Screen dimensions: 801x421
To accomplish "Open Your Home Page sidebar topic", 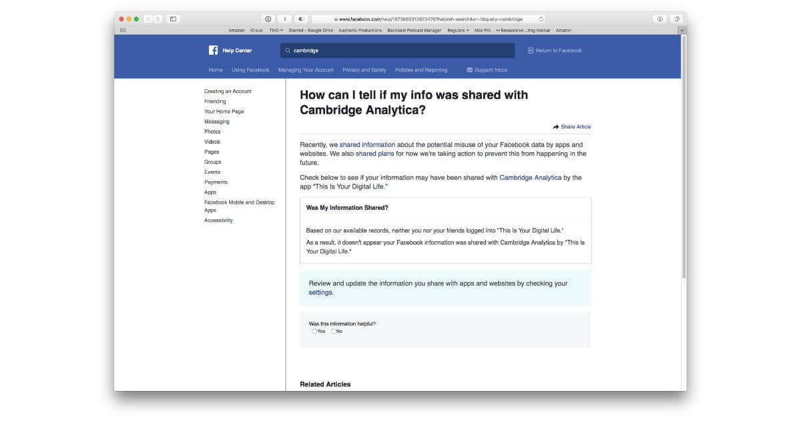I will click(224, 112).
